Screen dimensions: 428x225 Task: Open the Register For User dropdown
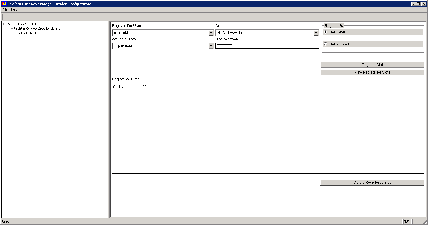[211, 33]
